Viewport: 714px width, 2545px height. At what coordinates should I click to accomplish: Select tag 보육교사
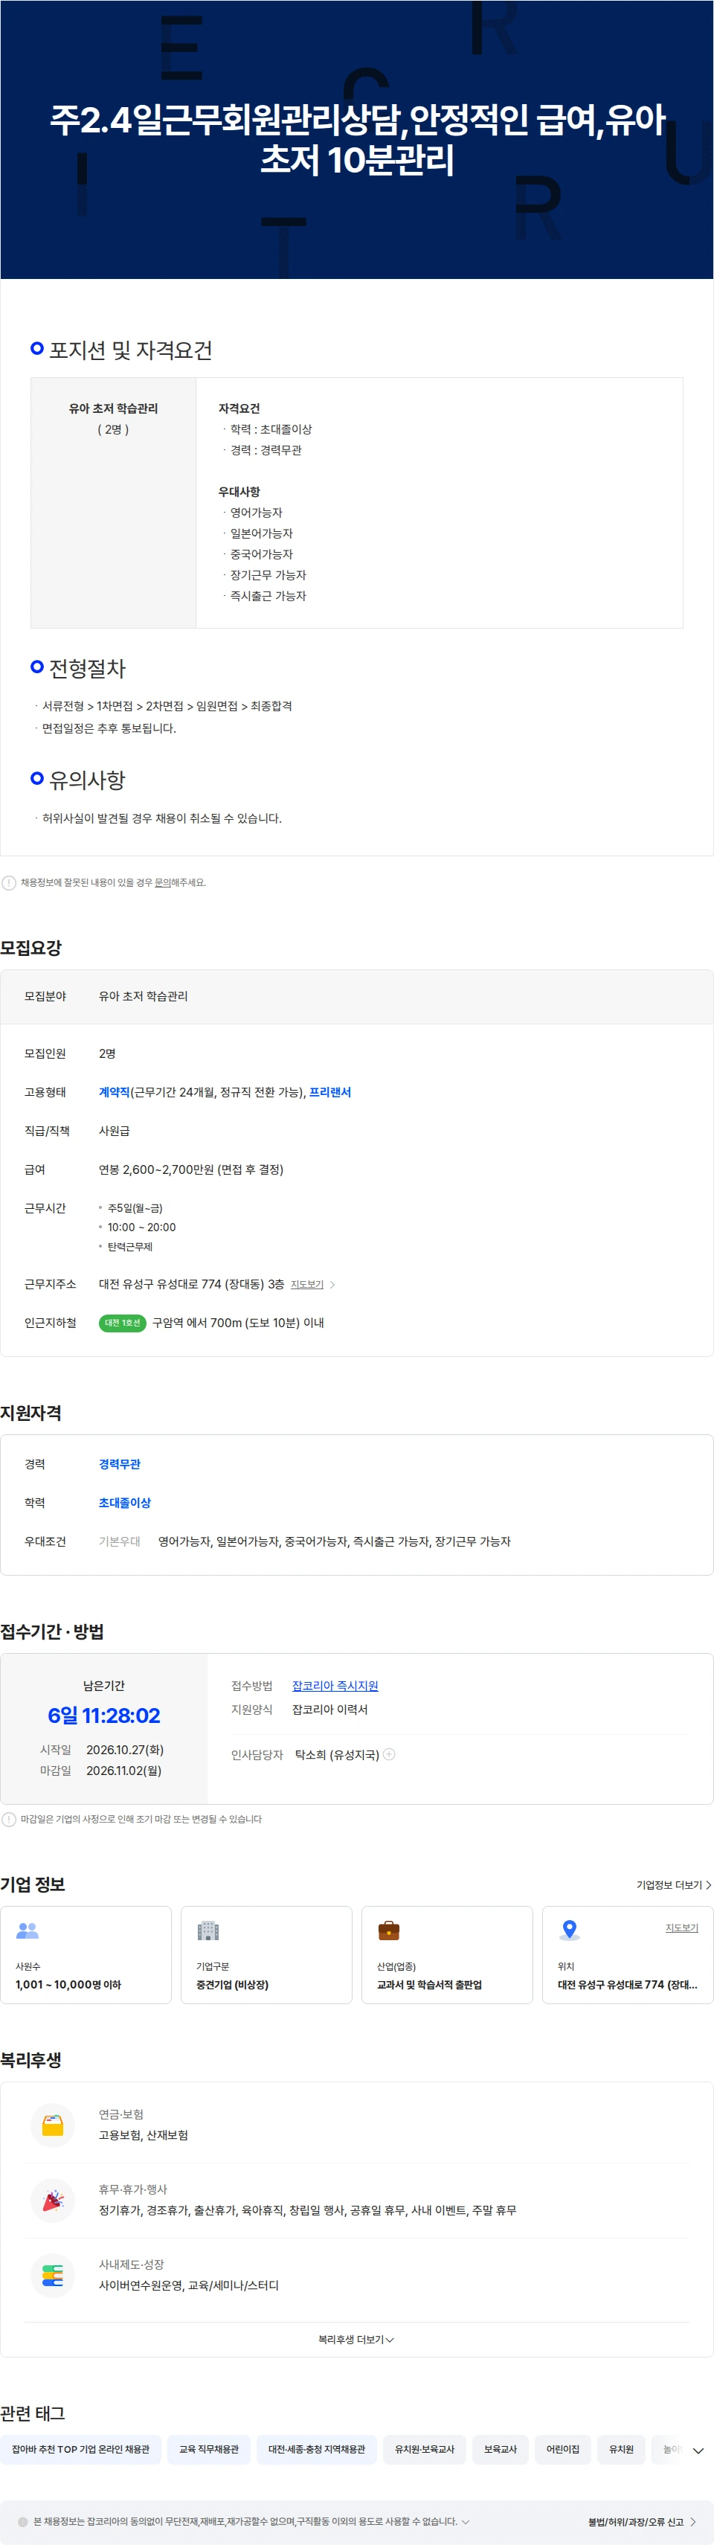click(x=501, y=2449)
